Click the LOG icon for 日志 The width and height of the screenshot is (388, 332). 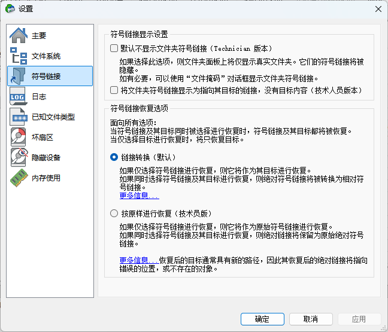pyautogui.click(x=18, y=96)
